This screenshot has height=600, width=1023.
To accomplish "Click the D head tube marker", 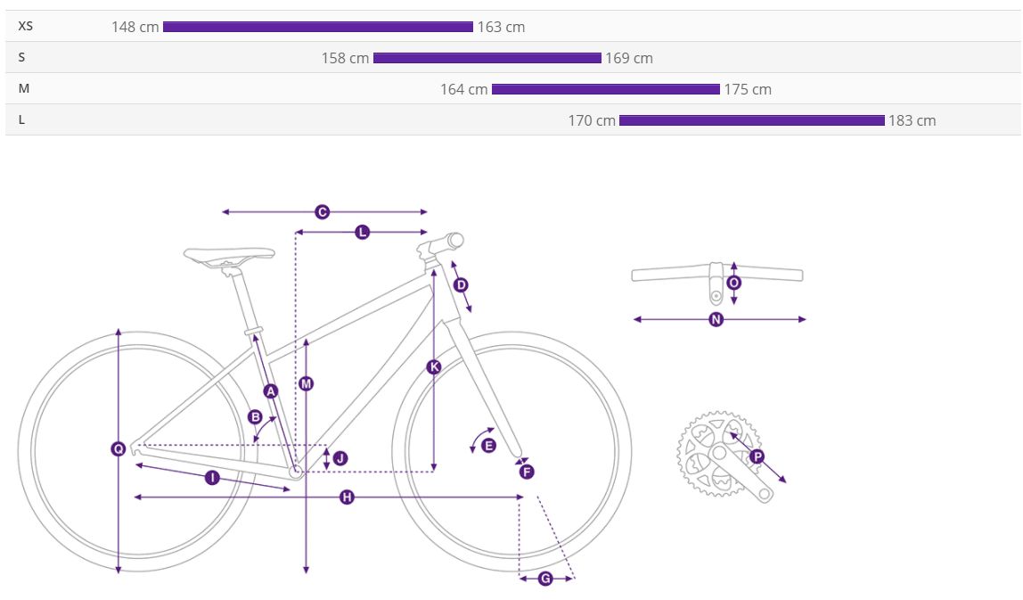I will [x=461, y=284].
